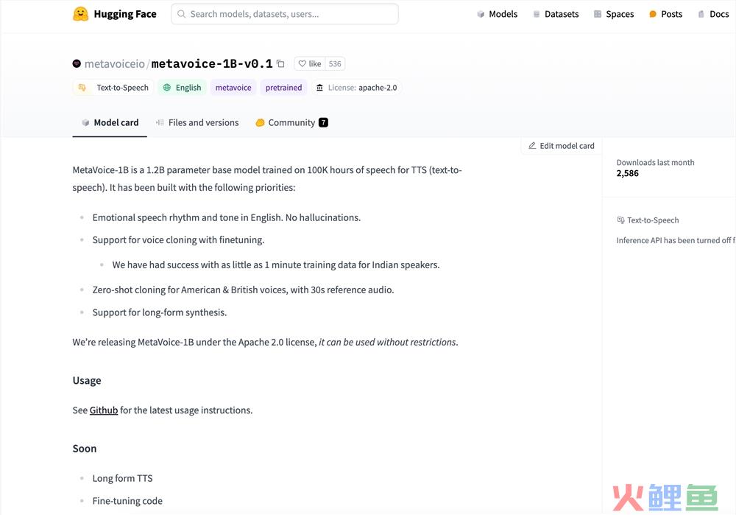Select the metavoice tag
This screenshot has height=515, width=736.
click(233, 88)
